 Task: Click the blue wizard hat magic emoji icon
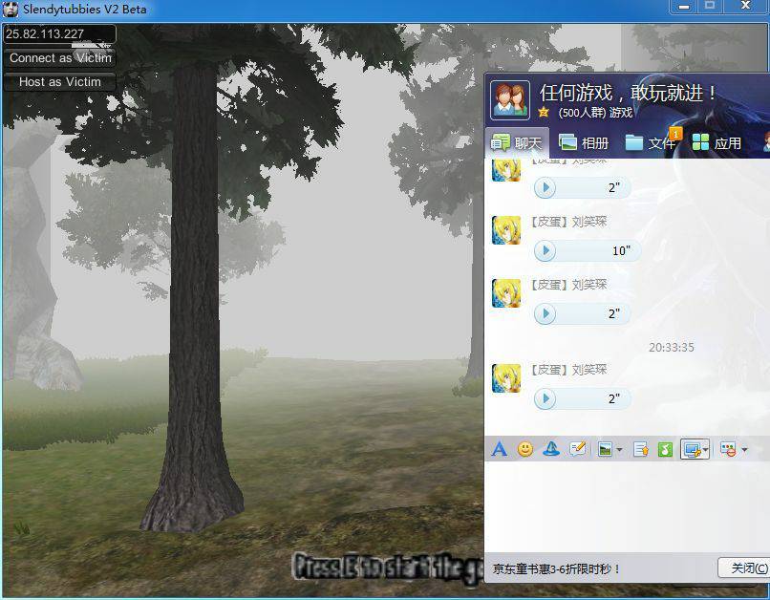551,449
